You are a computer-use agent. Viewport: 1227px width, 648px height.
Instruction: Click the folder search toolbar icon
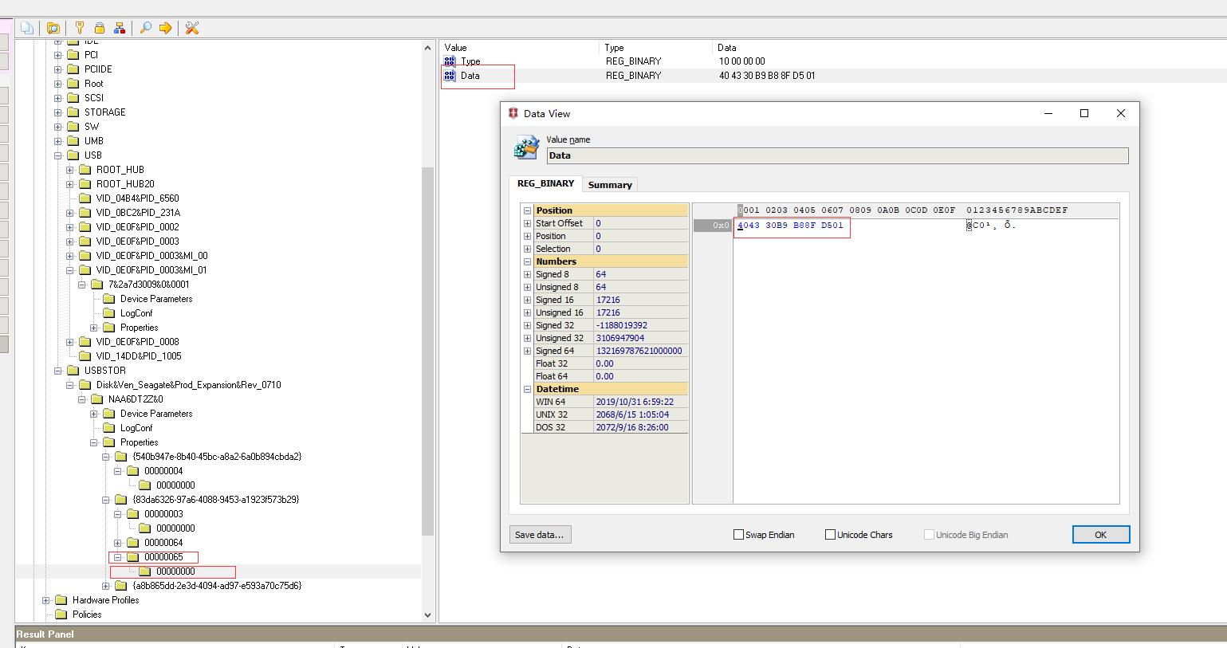(x=53, y=28)
